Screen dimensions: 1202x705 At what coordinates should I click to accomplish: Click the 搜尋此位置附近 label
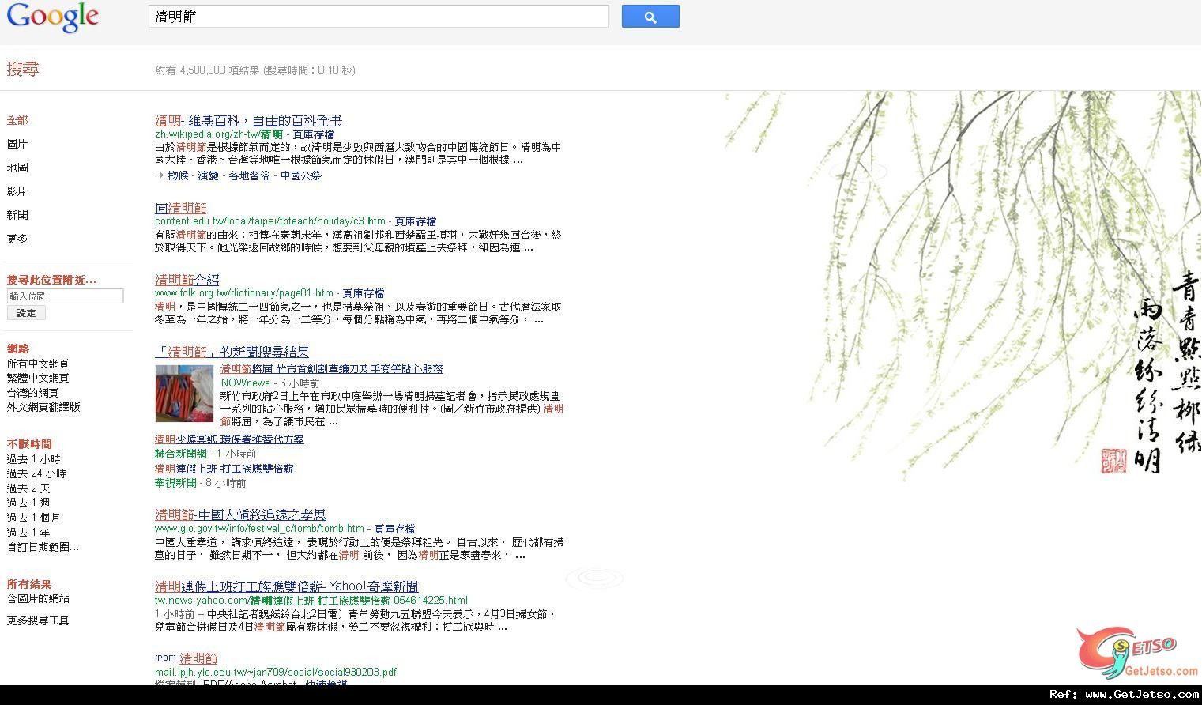pyautogui.click(x=51, y=280)
